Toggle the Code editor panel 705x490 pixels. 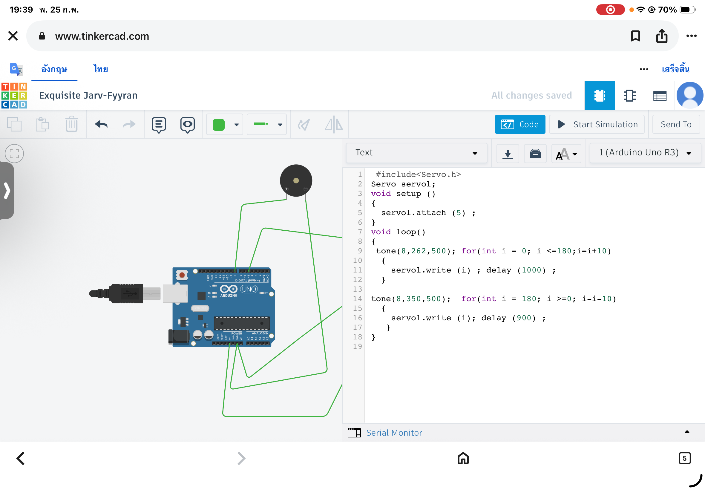(x=519, y=124)
